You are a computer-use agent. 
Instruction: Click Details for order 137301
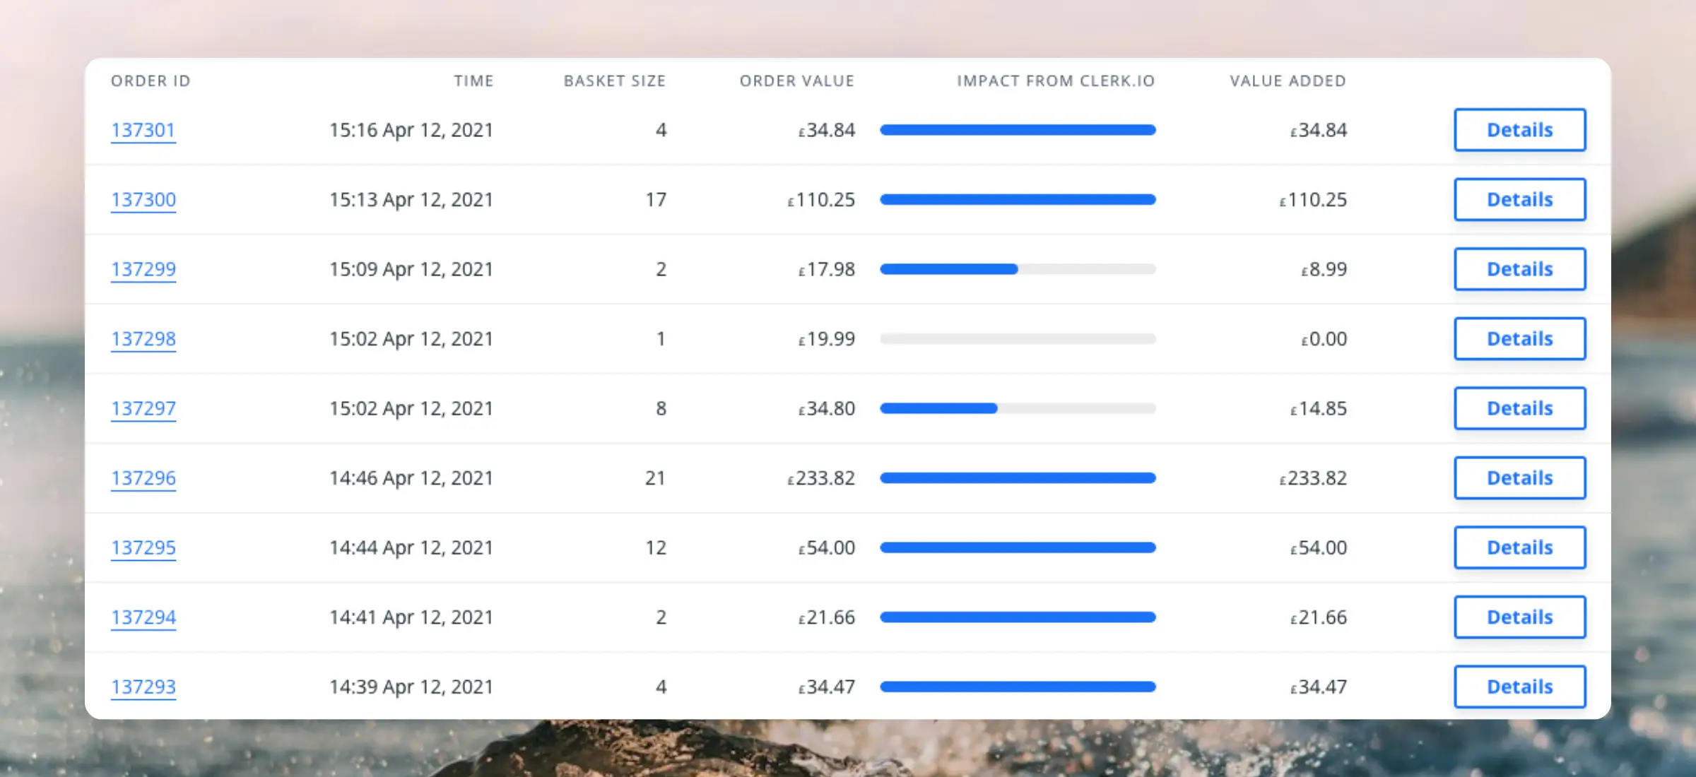[1519, 130]
